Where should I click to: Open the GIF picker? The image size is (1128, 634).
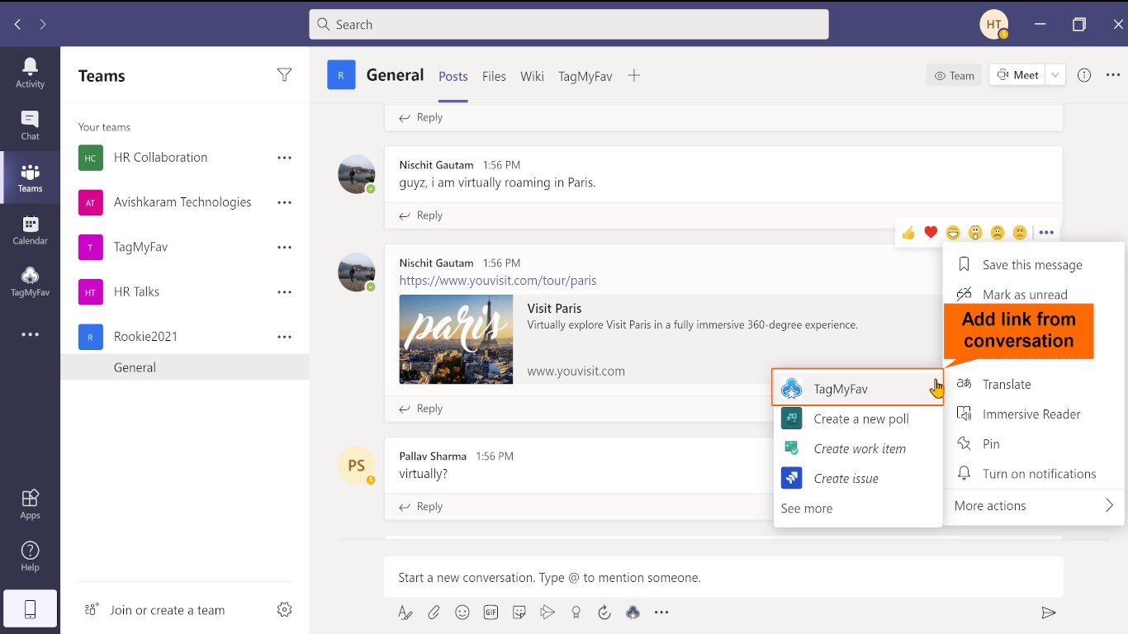[491, 613]
